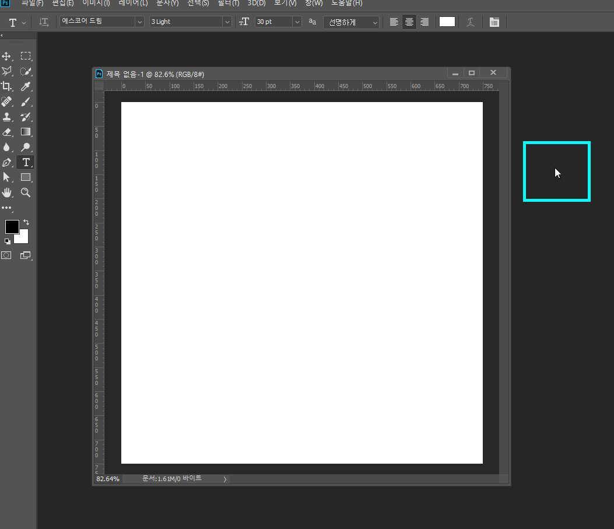Open the anti-aliasing dropdown 선명하게
This screenshot has height=529, width=614.
(x=351, y=22)
